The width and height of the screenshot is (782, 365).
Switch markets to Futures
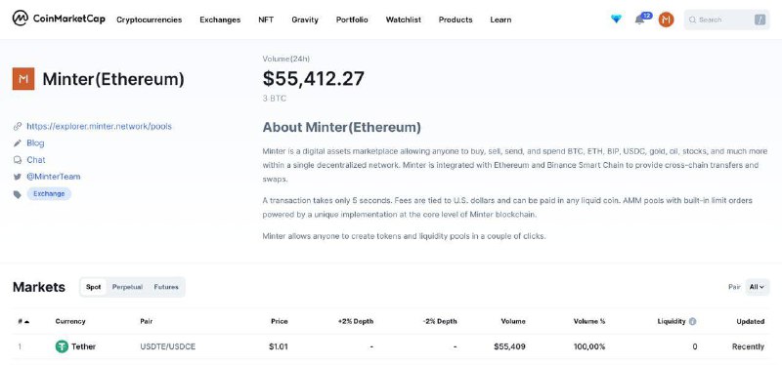coord(166,287)
